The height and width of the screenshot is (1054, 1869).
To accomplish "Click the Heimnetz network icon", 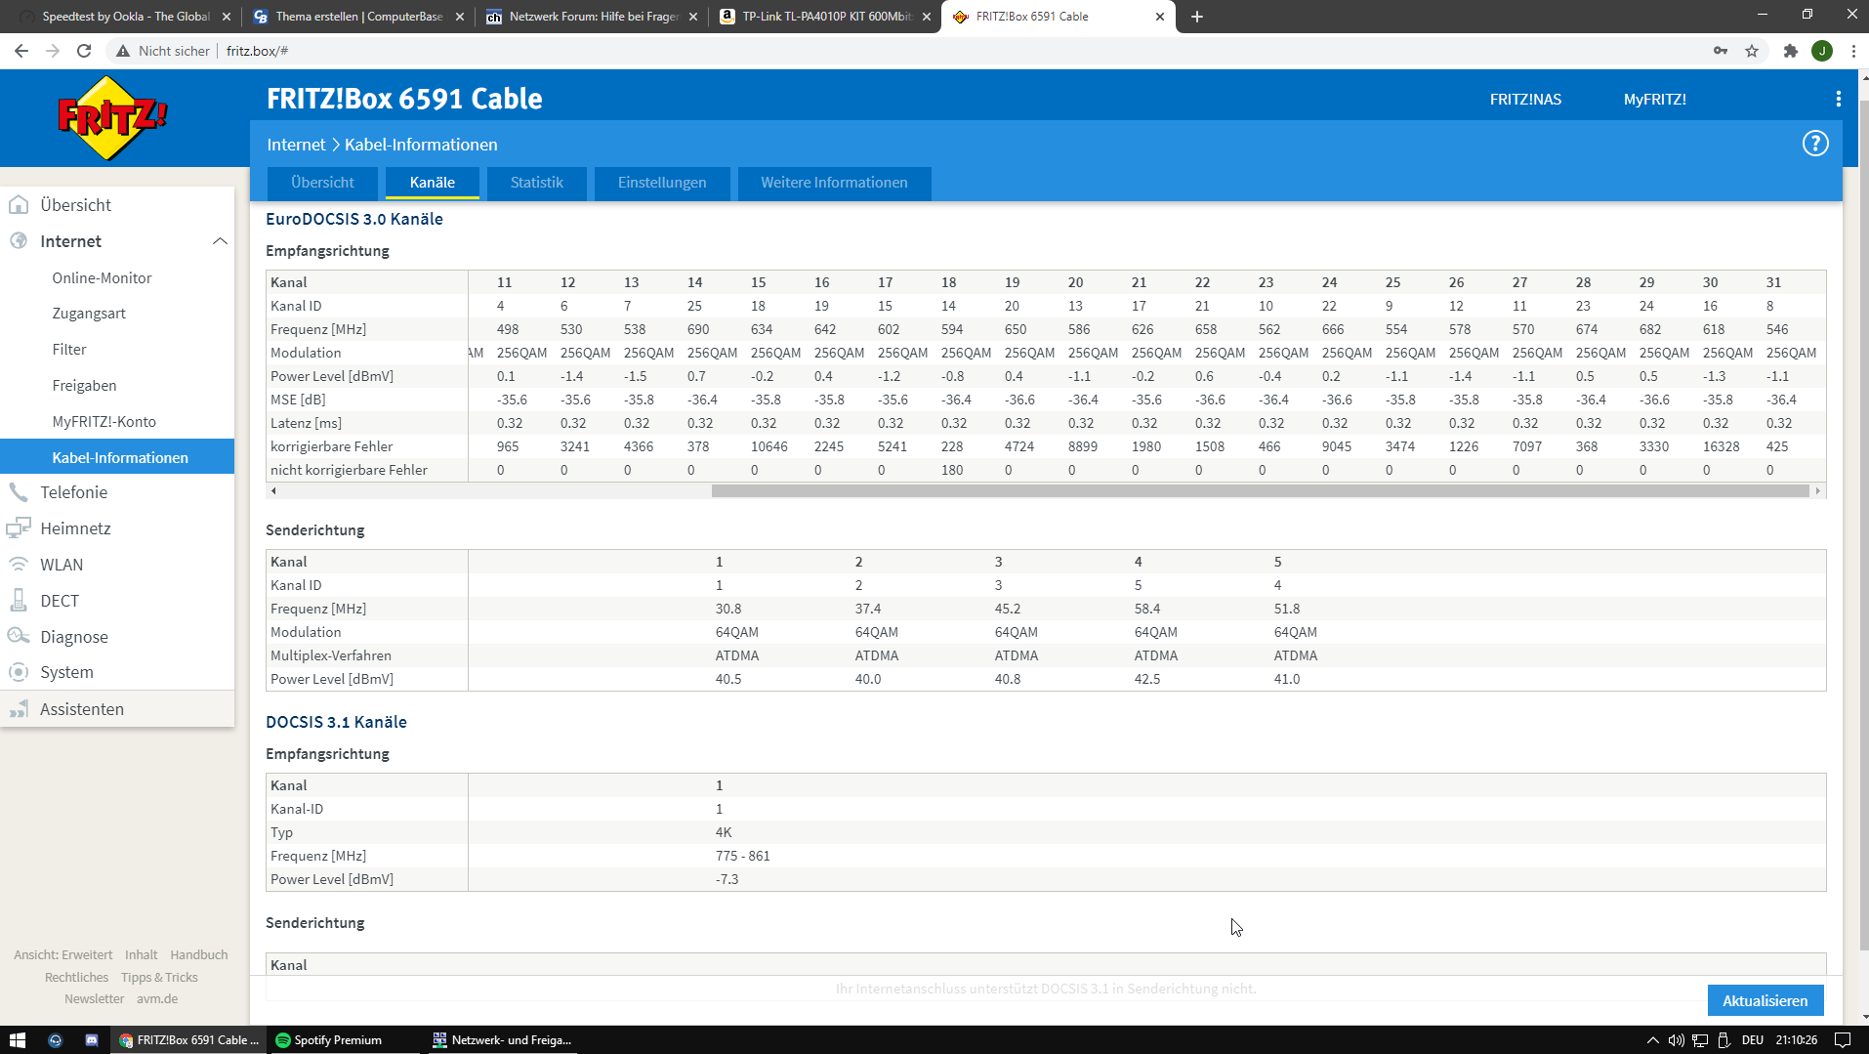I will (19, 528).
